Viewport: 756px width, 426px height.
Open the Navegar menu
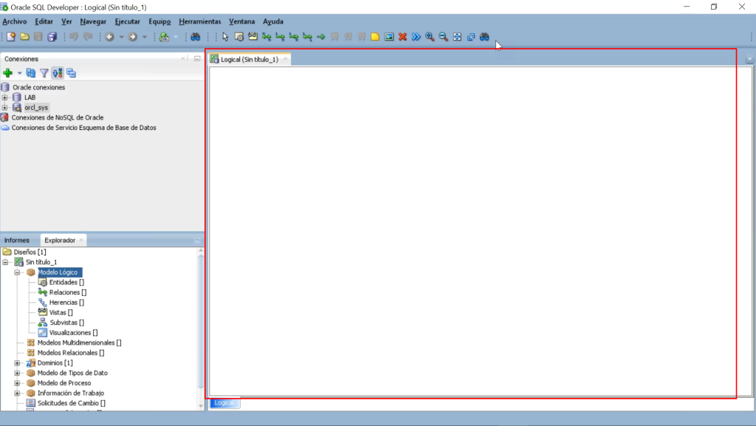[93, 21]
